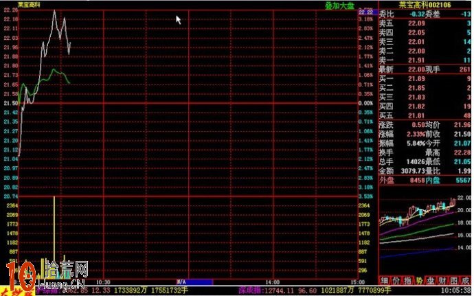Click the 今开 value 21.07
This screenshot has height=296, width=474.
[x=462, y=144]
